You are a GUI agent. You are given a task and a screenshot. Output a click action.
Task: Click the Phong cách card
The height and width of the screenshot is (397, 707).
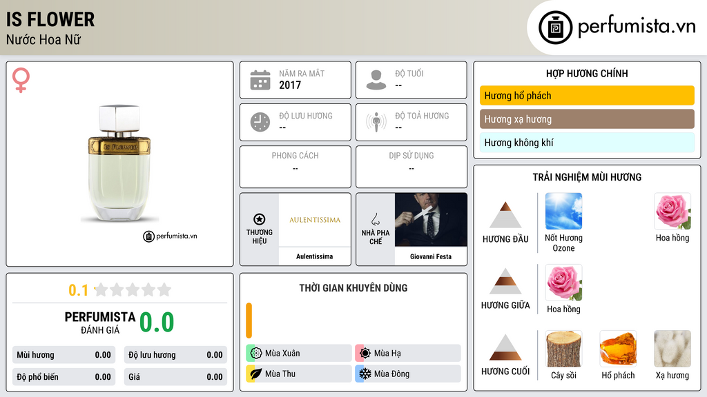click(296, 167)
